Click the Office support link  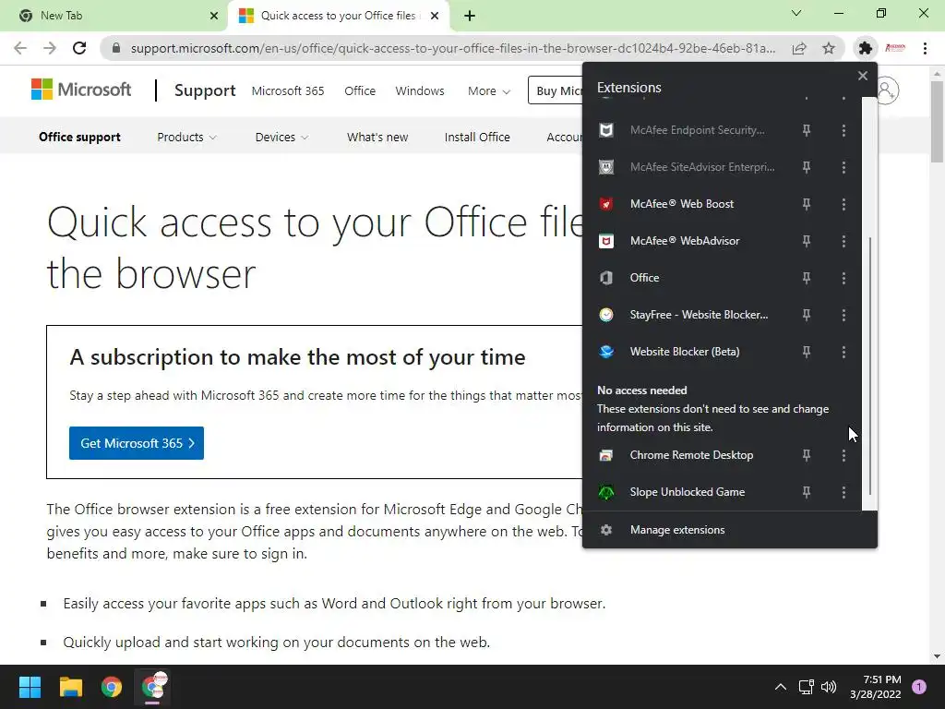[79, 137]
